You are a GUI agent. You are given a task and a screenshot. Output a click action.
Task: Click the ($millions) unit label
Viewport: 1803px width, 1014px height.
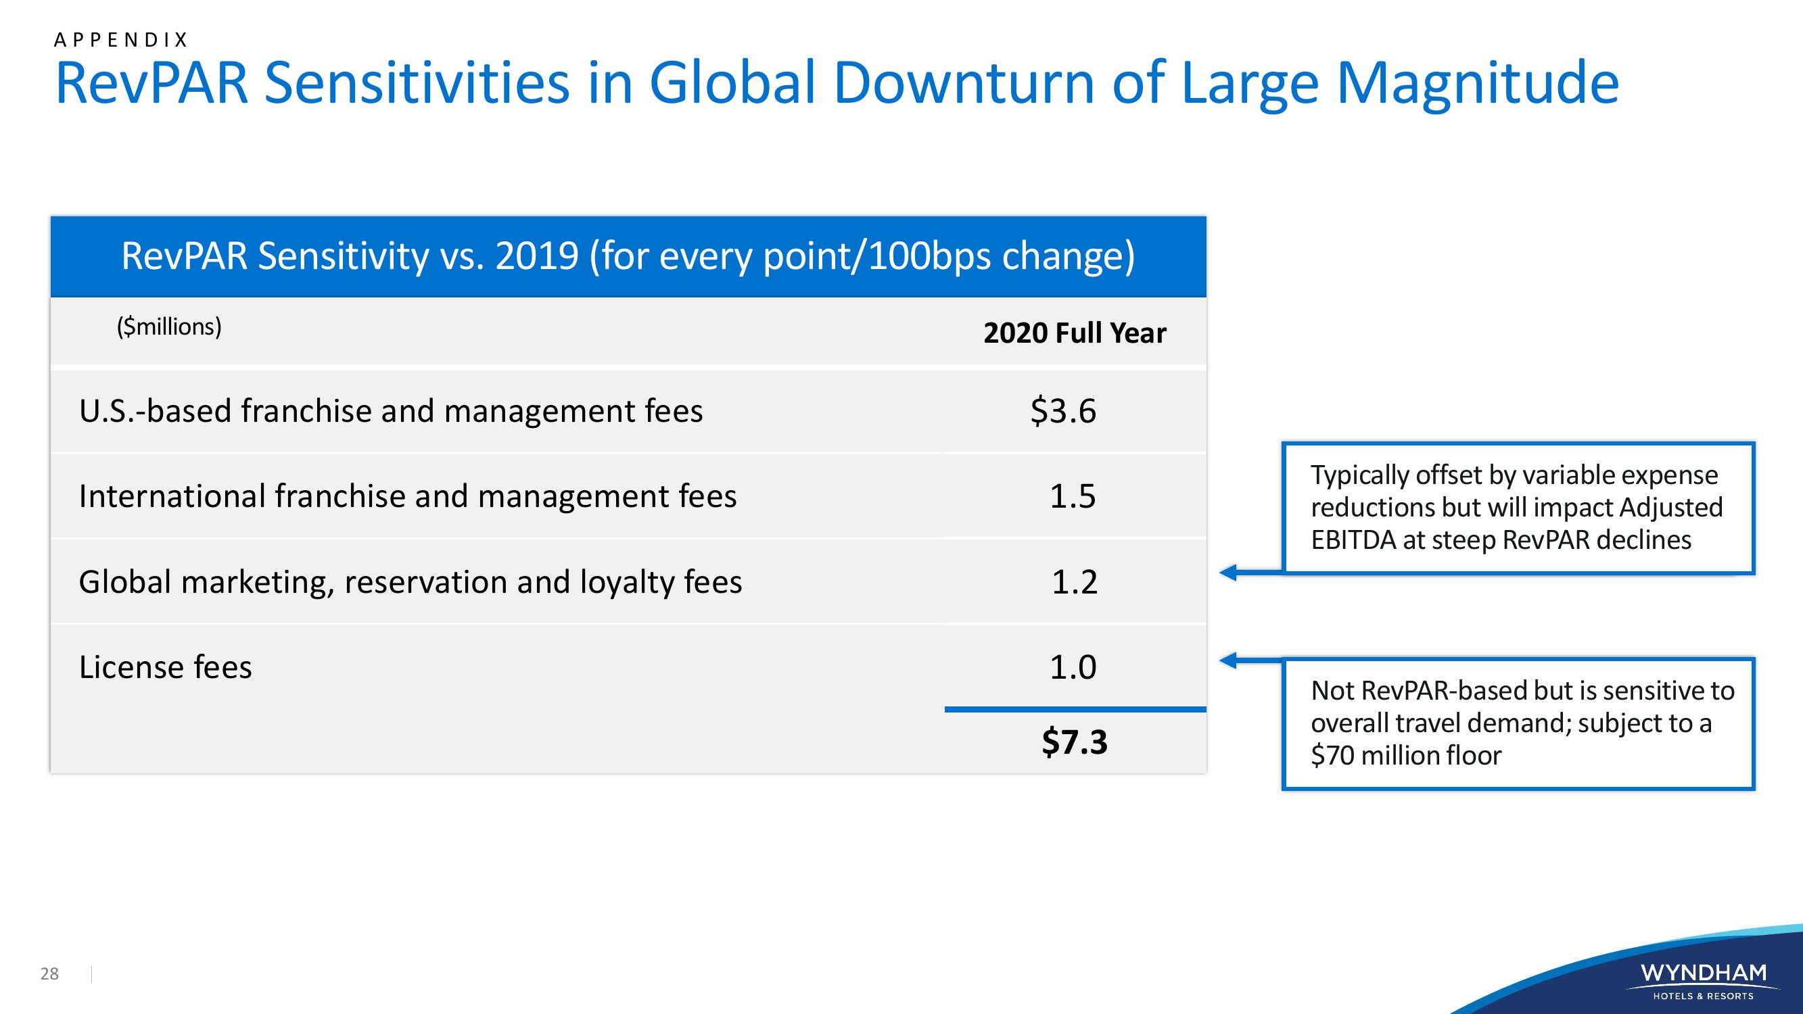[x=168, y=327]
